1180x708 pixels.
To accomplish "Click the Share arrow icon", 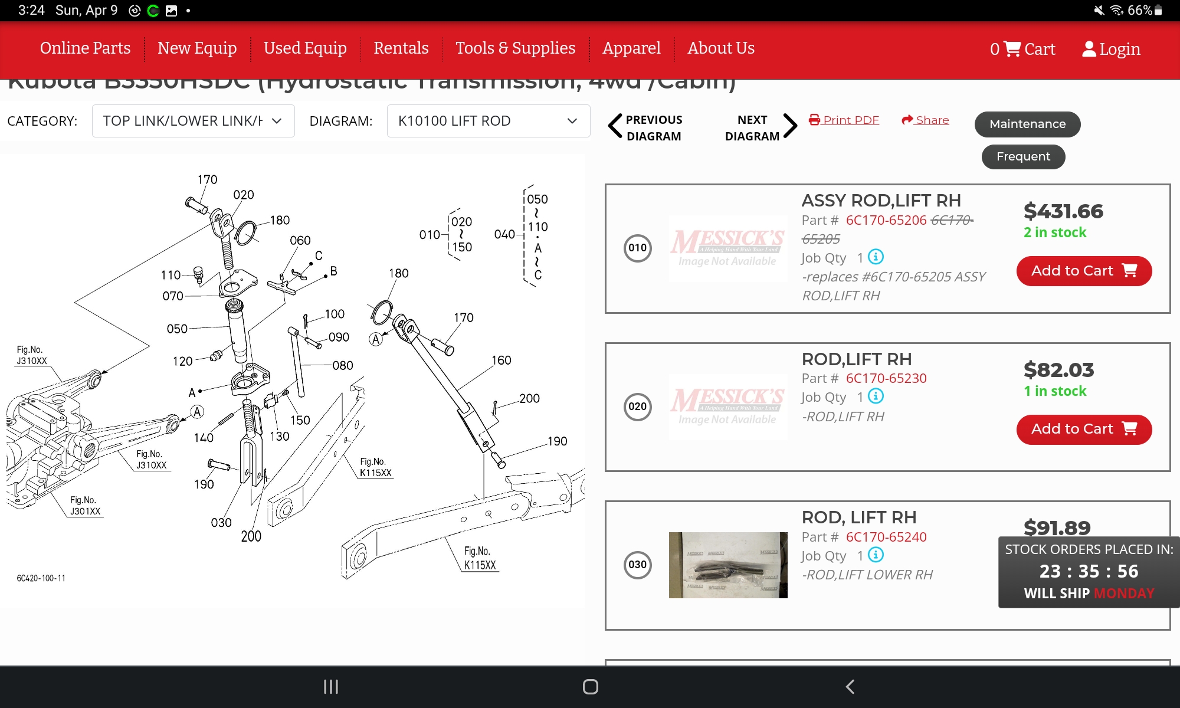I will point(907,120).
